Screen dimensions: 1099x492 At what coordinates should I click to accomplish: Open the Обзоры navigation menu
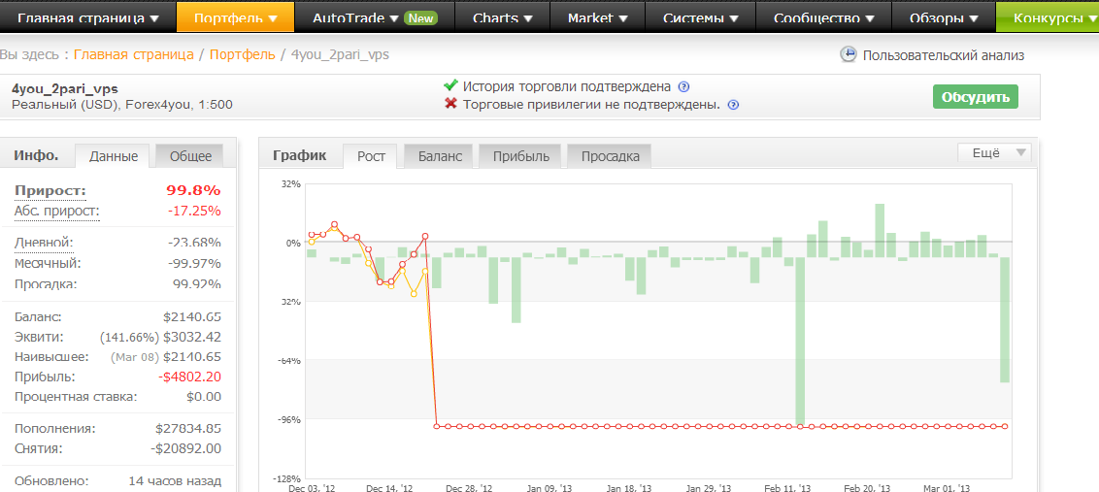click(944, 18)
